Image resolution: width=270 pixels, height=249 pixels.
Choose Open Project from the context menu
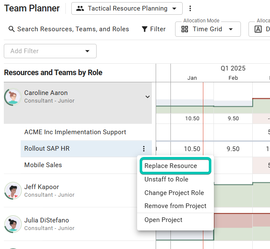(x=163, y=220)
